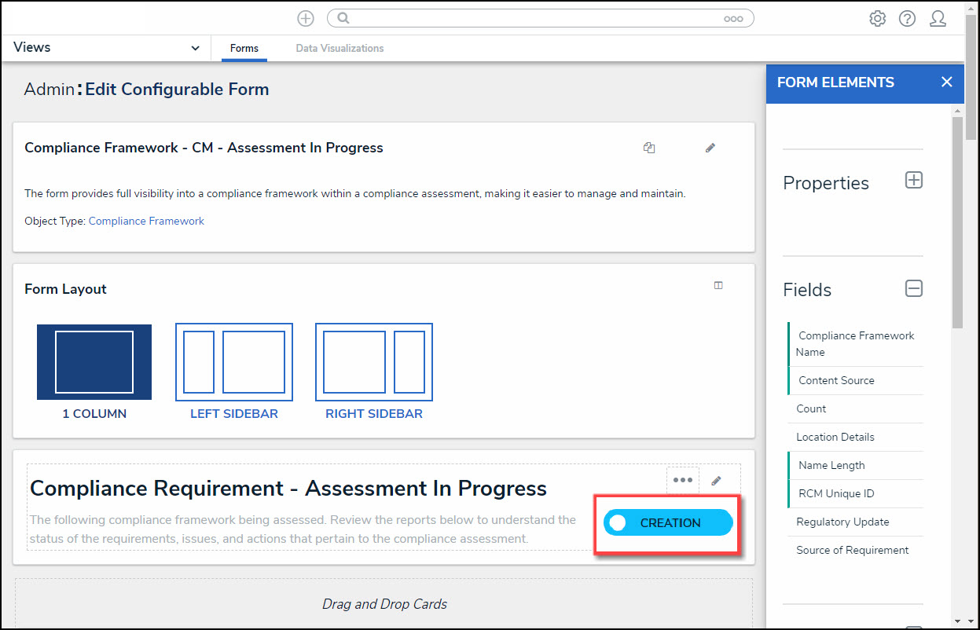Open the Compliance Framework object type link

click(x=146, y=222)
